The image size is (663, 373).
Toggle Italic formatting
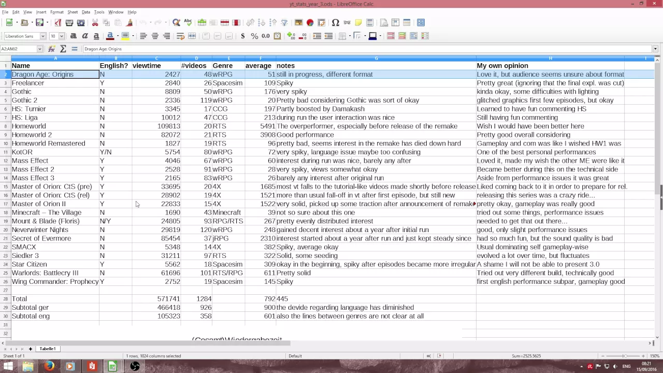click(x=84, y=36)
